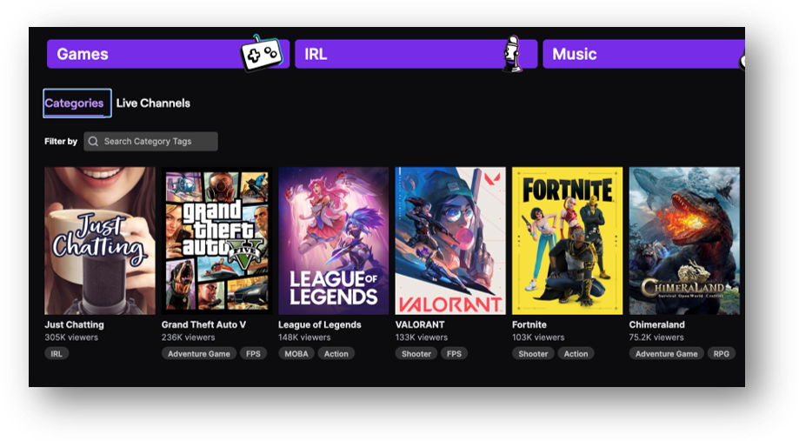Click the 133K viewers text
Screen dimensions: 799x441
[x=422, y=337]
